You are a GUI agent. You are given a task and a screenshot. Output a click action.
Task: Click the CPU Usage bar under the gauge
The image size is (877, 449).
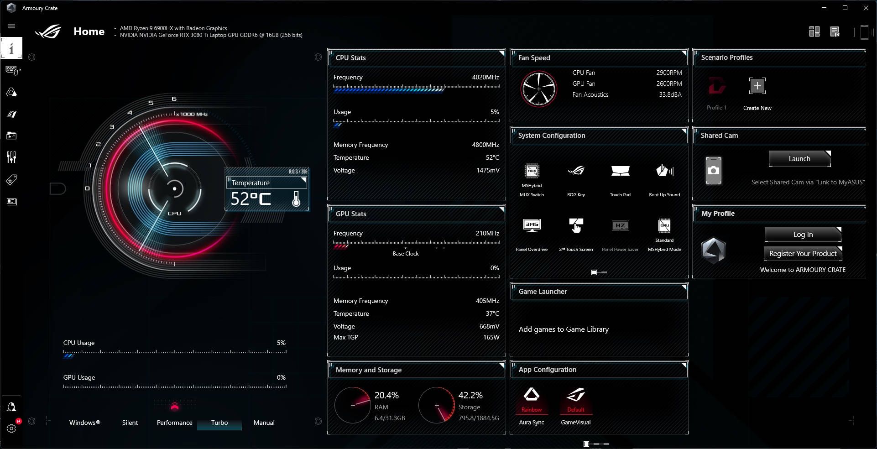tap(175, 354)
